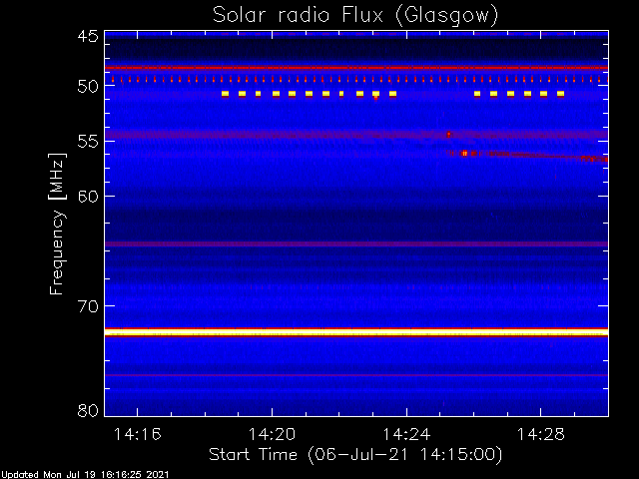
Task: Click the 70 frequency axis value
Action: click(88, 306)
